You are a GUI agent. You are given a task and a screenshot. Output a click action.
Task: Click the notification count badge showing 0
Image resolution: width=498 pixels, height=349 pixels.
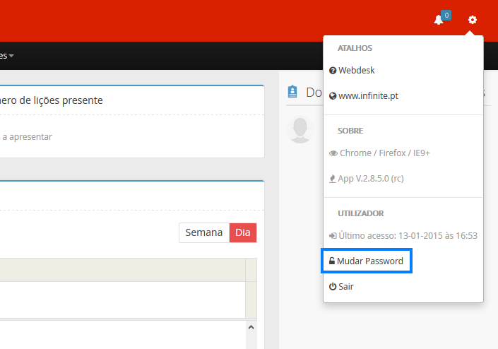[446, 15]
